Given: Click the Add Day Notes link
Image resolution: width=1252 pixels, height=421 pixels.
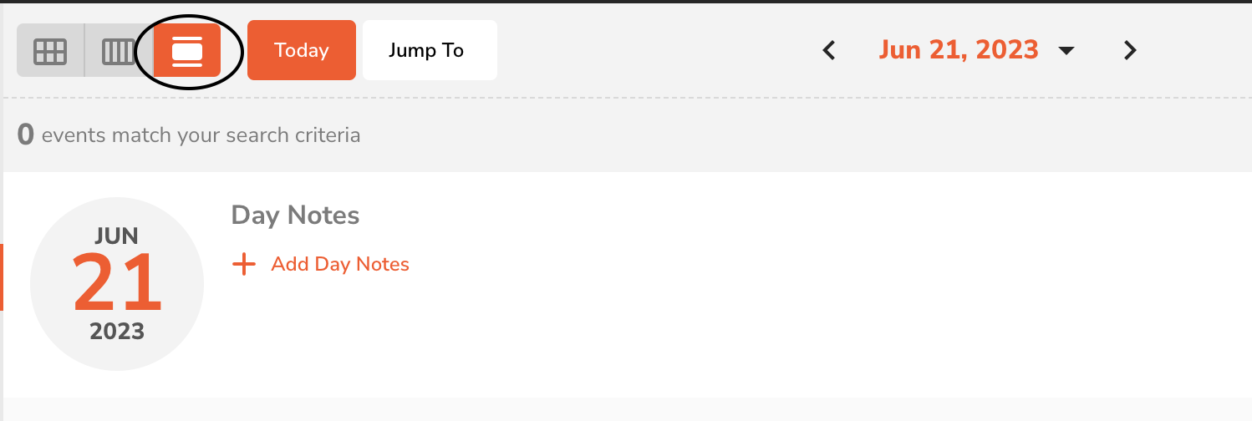Looking at the screenshot, I should pos(340,265).
